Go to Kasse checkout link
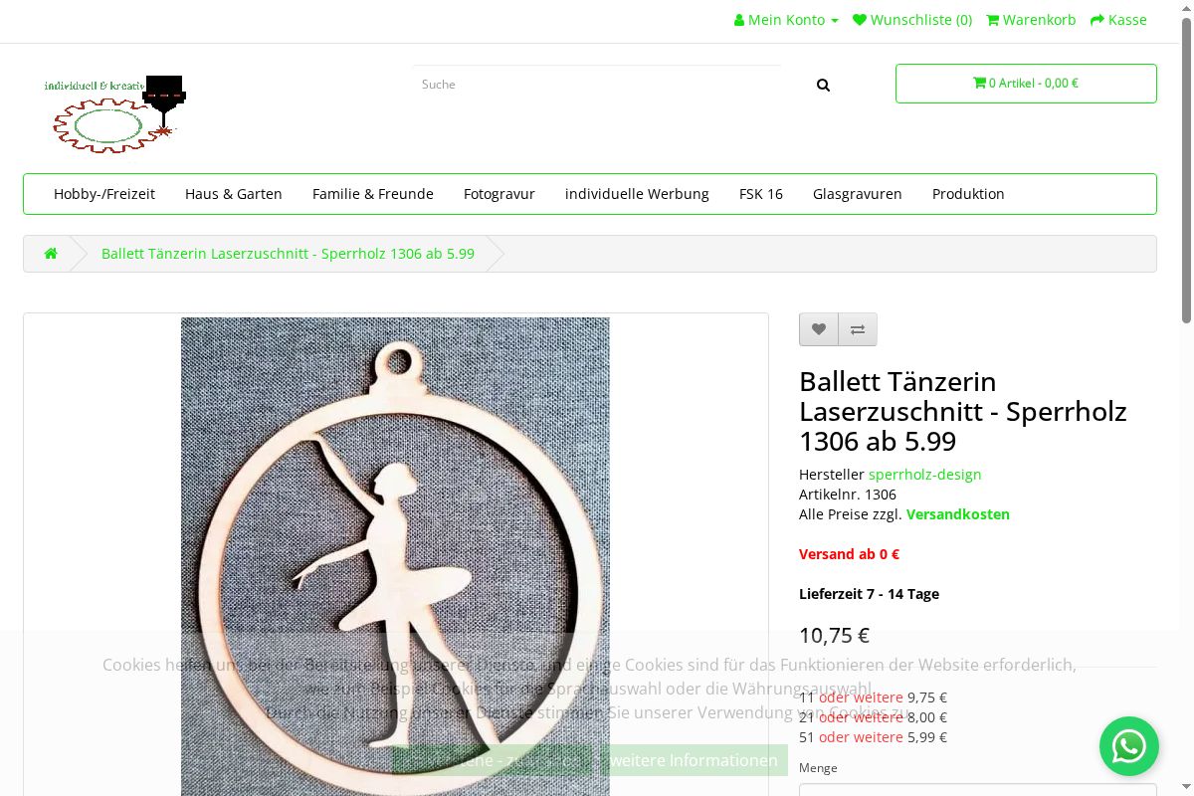The height and width of the screenshot is (796, 1194). [x=1118, y=20]
